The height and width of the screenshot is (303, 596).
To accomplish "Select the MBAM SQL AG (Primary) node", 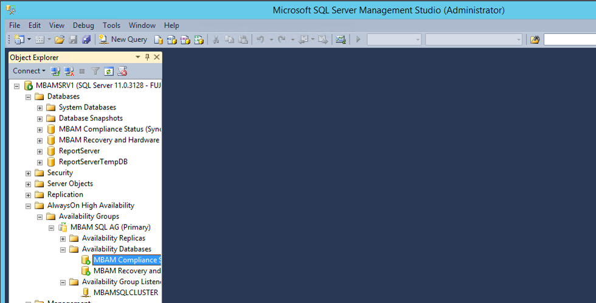I will (x=110, y=227).
